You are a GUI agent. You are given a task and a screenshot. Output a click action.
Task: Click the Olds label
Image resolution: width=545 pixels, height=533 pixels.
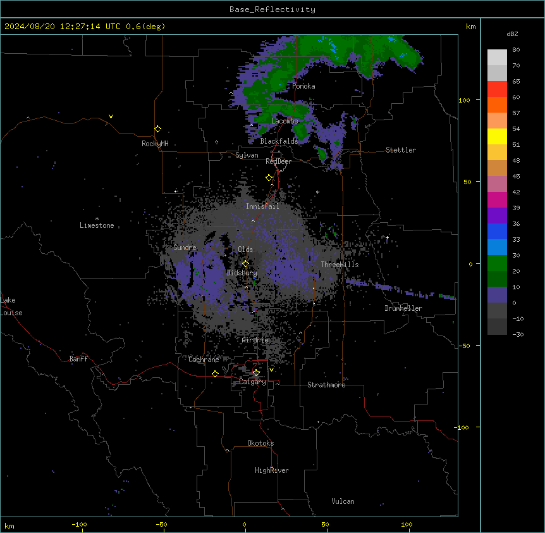(245, 249)
